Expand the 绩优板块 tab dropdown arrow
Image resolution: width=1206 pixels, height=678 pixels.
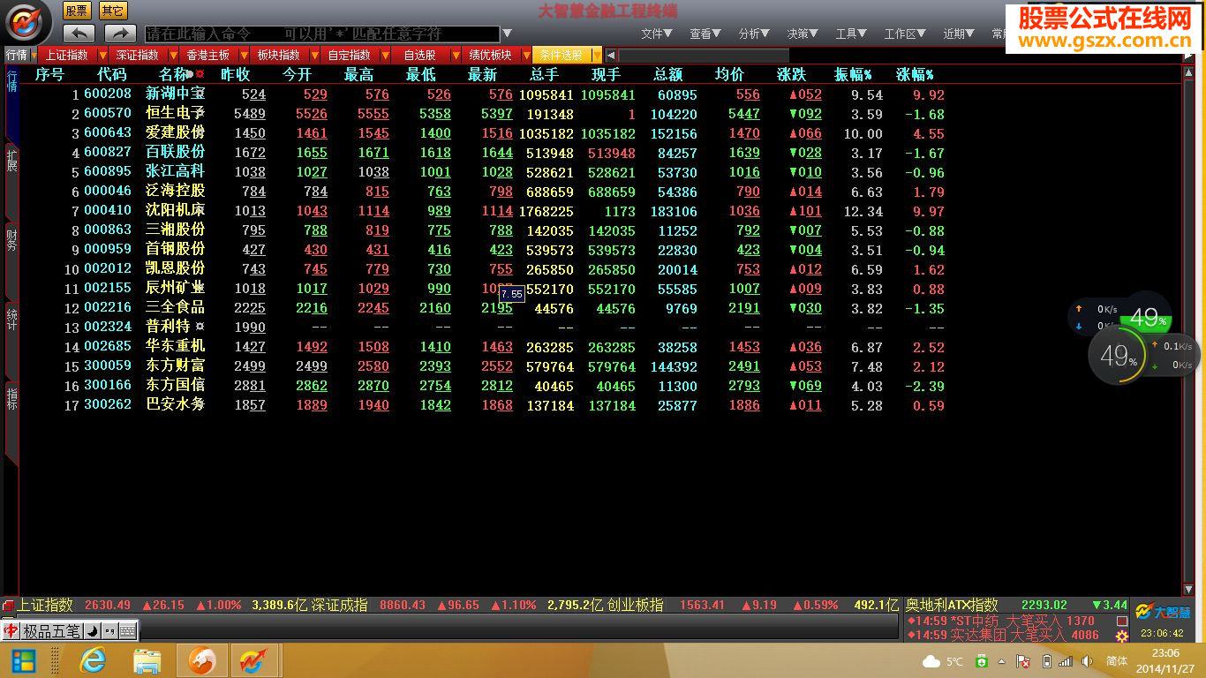coord(526,55)
